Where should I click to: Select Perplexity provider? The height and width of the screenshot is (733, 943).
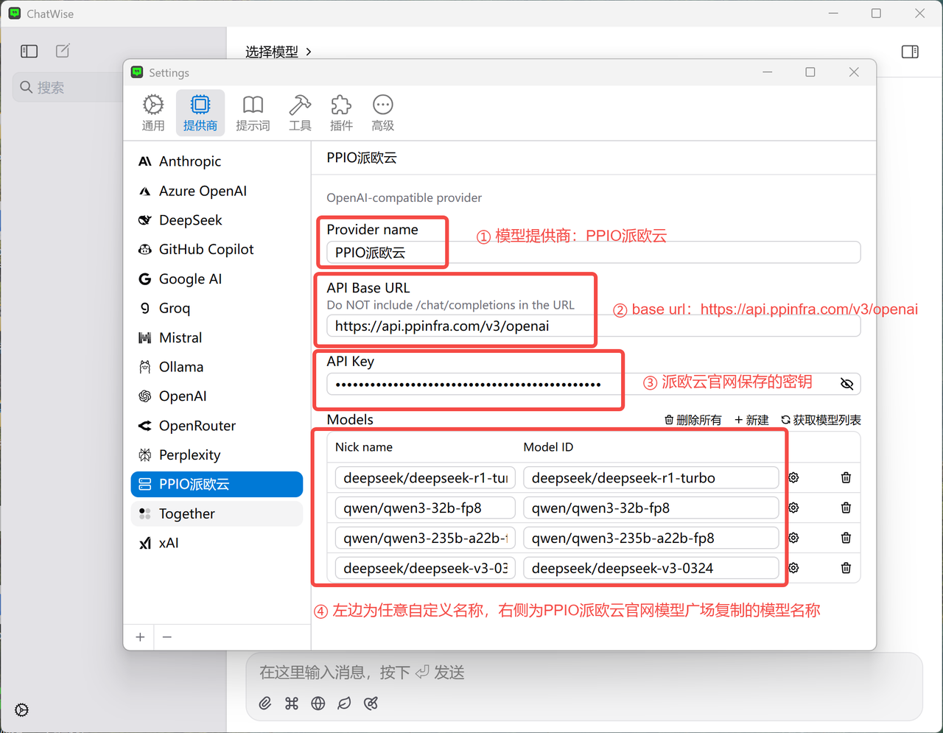coord(217,455)
